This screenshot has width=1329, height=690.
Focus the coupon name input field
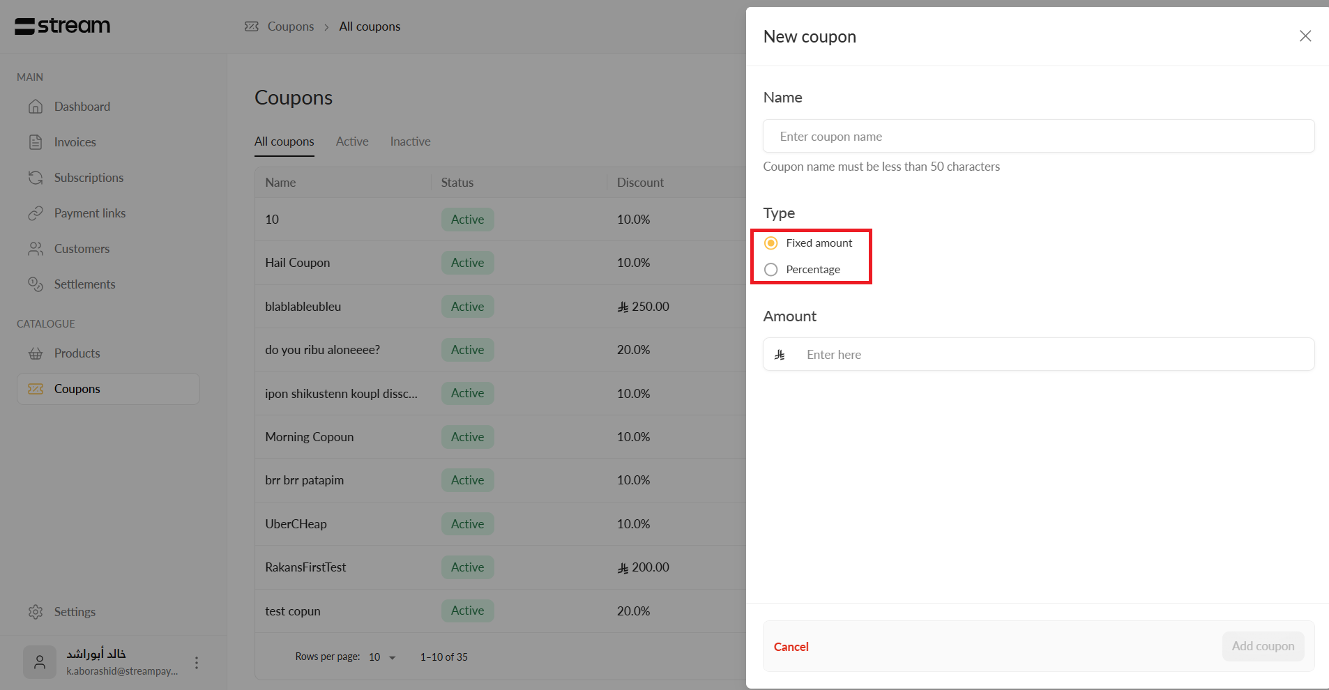[1038, 137]
